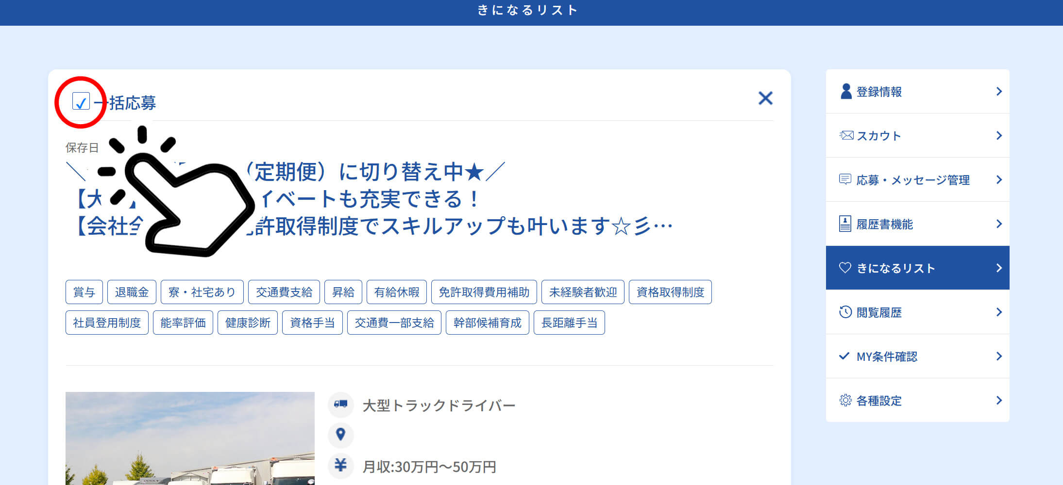The height and width of the screenshot is (485, 1063).
Task: Click the 能率評価 tag
Action: pos(183,323)
